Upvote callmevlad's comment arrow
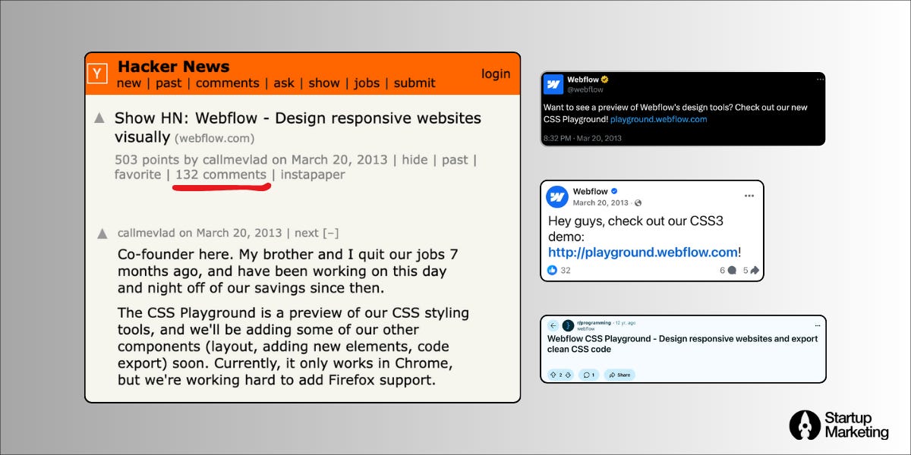Viewport: 911px width, 455px height. tap(102, 234)
